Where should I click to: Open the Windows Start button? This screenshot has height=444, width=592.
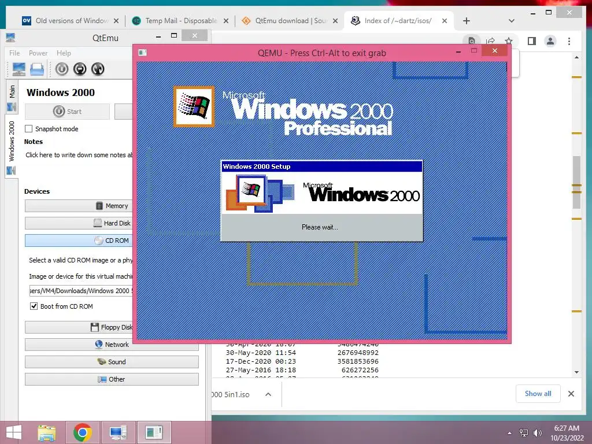point(14,432)
